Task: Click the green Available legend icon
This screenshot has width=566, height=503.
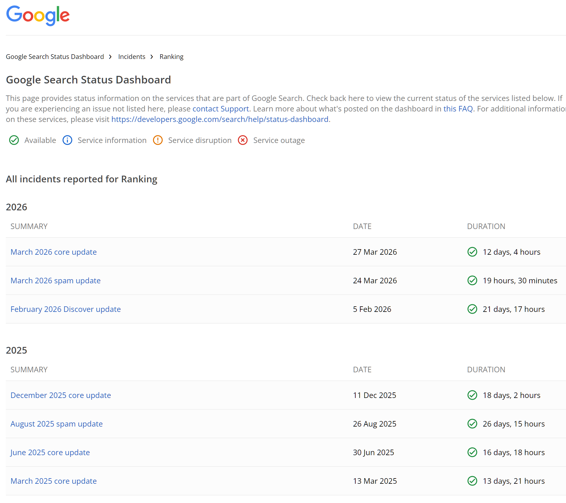Action: [x=14, y=140]
